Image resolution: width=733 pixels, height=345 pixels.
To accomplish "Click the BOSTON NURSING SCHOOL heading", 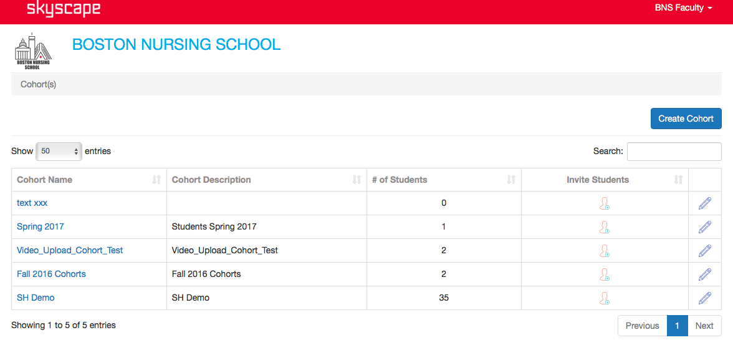I will coord(176,44).
